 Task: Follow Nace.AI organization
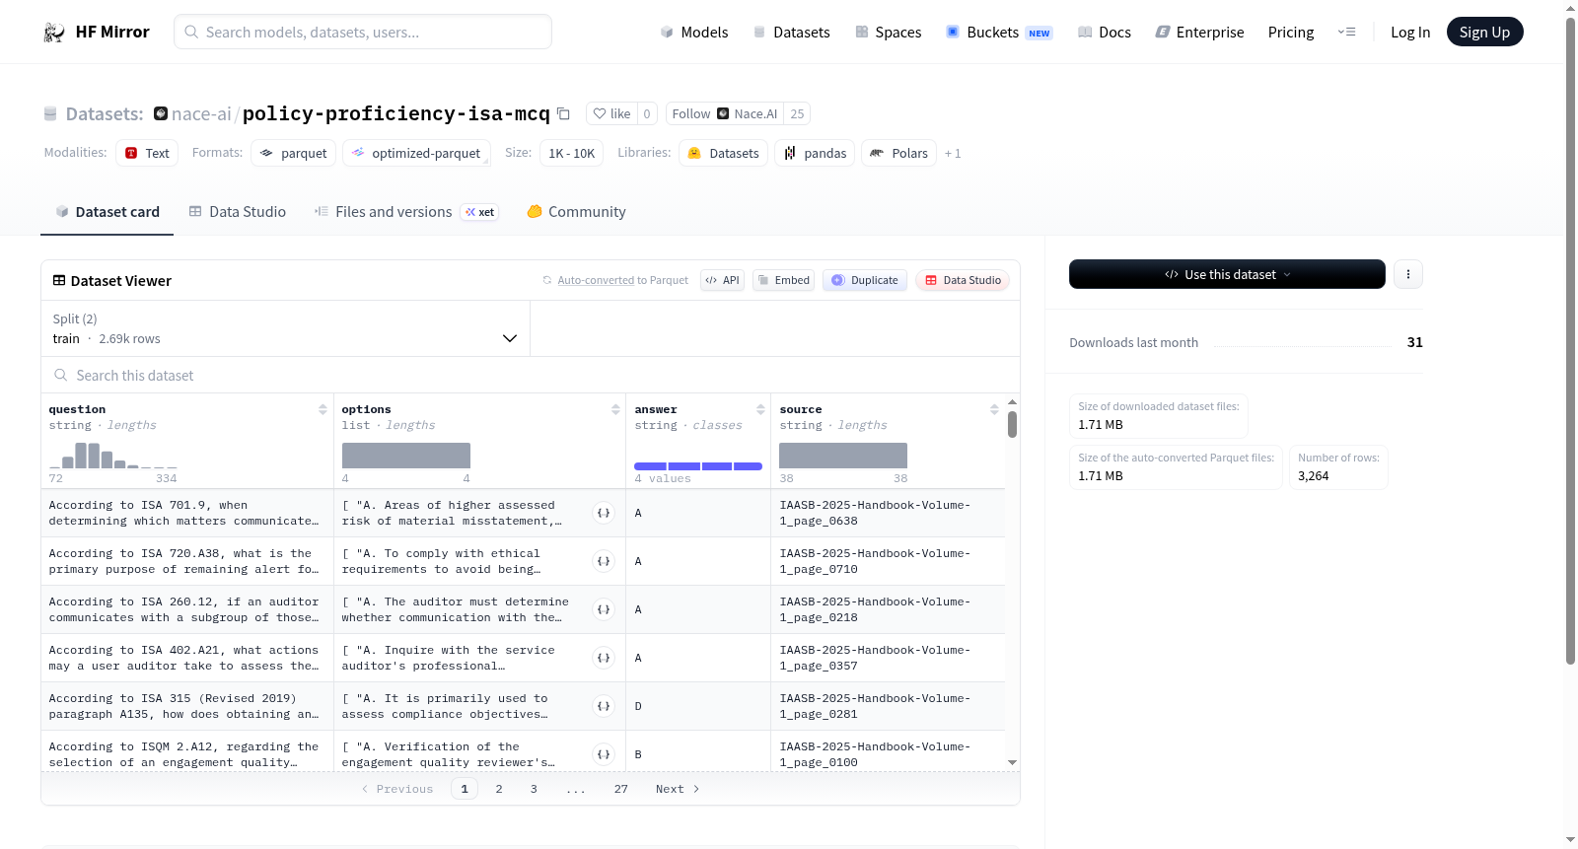[x=725, y=113]
